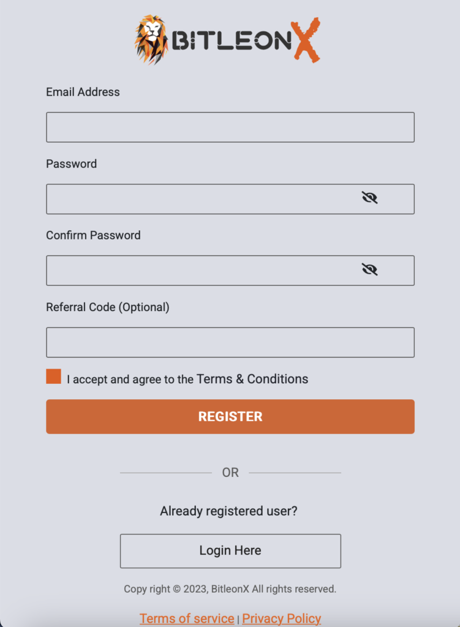This screenshot has height=627, width=460.
Task: Open the Terms of service link
Action: click(x=187, y=618)
